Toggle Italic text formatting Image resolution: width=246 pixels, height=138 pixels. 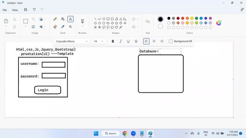pos(120,41)
